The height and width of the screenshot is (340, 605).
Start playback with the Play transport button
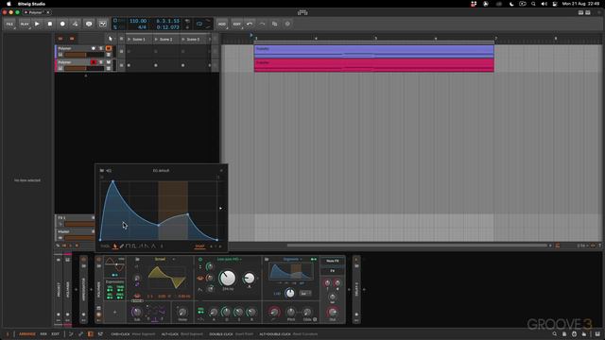[37, 24]
